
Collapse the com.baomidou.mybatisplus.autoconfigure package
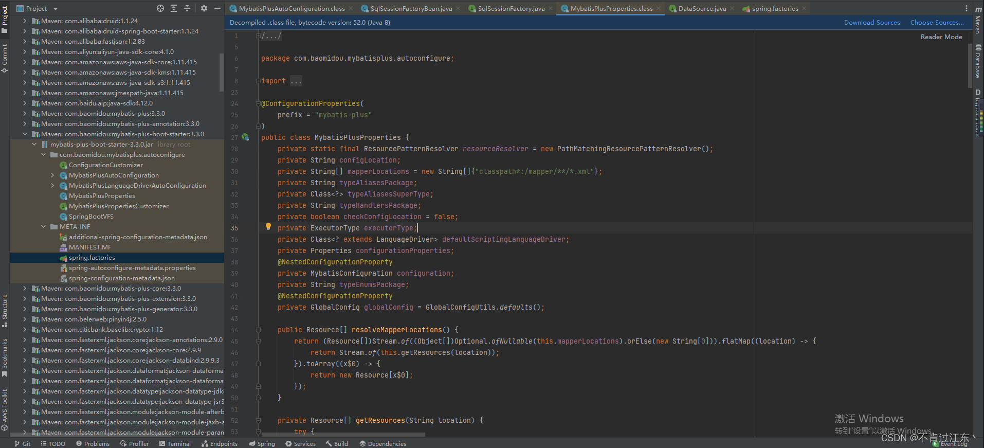[43, 154]
